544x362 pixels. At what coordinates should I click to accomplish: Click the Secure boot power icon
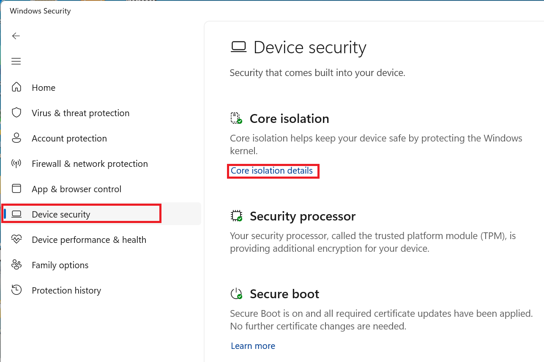236,294
